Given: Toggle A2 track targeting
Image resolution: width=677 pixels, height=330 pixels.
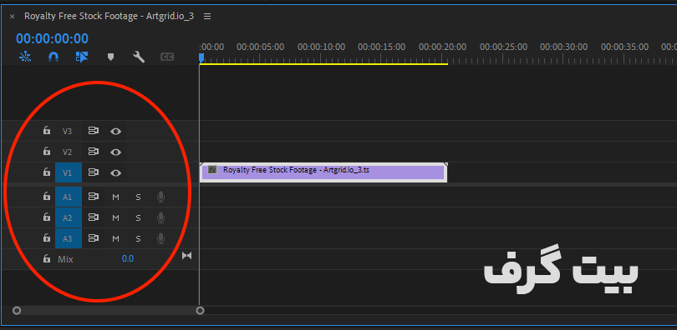Looking at the screenshot, I should pyautogui.click(x=69, y=217).
